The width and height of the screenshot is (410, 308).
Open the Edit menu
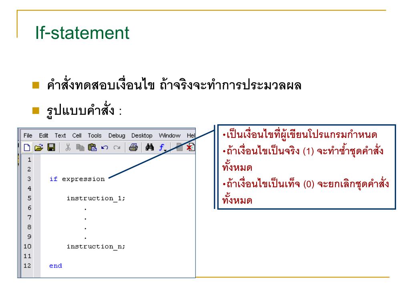point(43,136)
